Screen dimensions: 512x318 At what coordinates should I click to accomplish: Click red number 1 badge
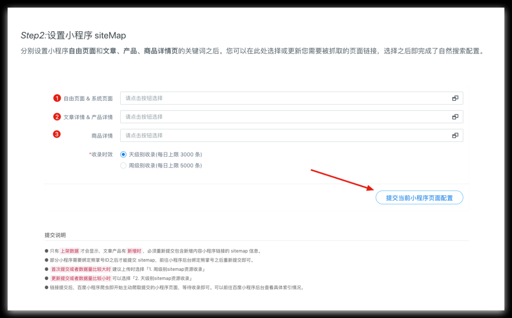click(x=57, y=98)
